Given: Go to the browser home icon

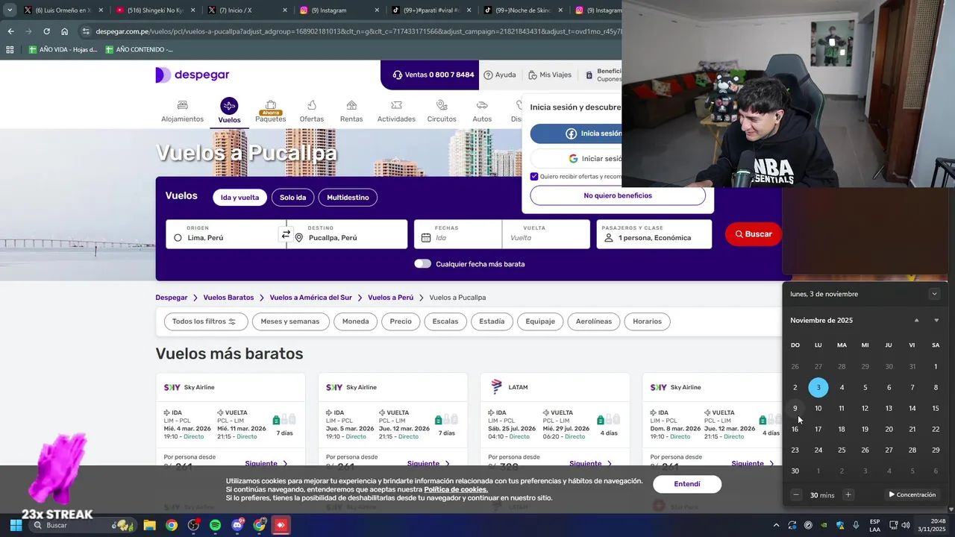Looking at the screenshot, I should tap(65, 31).
